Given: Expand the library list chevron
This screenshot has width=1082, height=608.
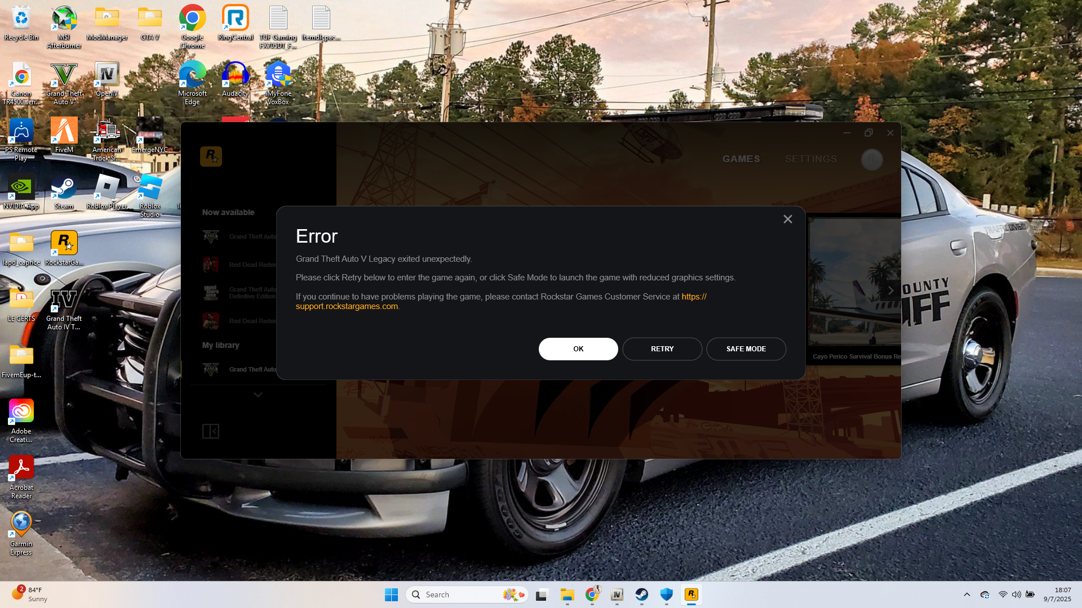Looking at the screenshot, I should click(258, 395).
